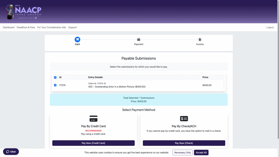Image resolution: width=279 pixels, height=157 pixels.
Task: Open the Chat bubble widget
Action: (11, 152)
